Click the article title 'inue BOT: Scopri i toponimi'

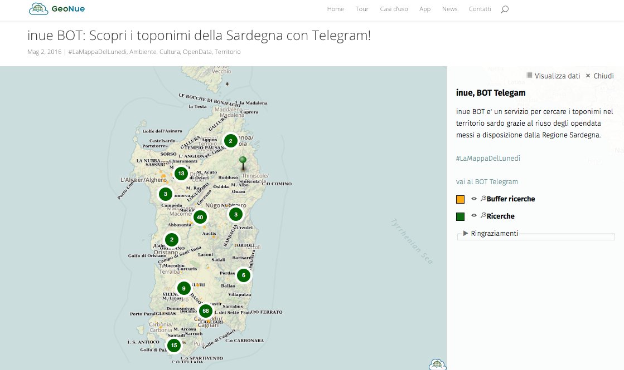[x=199, y=36]
